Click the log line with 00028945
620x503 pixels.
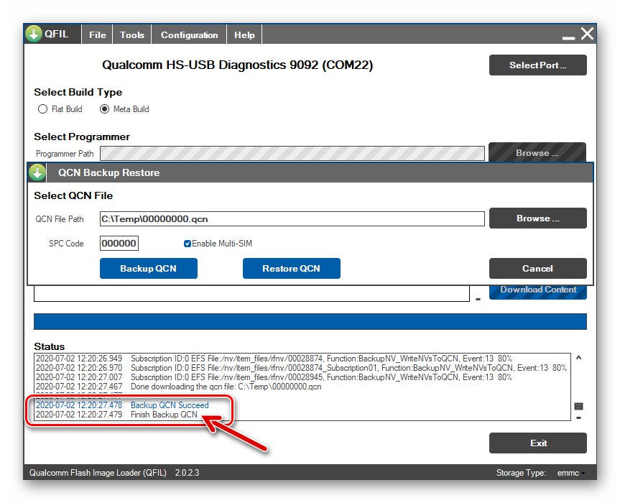(x=274, y=377)
